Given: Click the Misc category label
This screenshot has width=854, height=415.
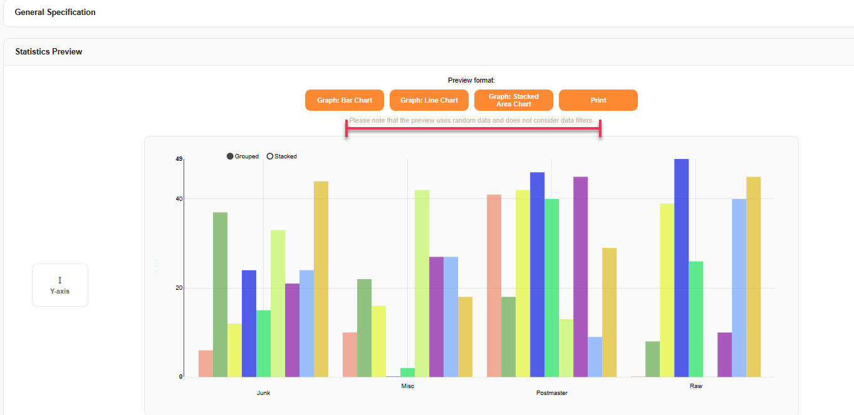Looking at the screenshot, I should tap(407, 386).
